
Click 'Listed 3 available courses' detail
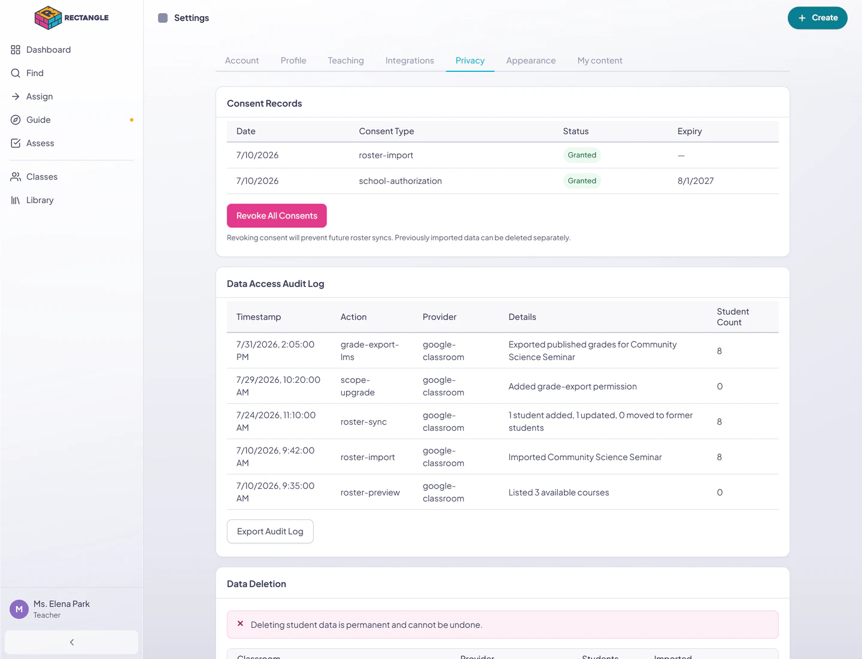559,492
